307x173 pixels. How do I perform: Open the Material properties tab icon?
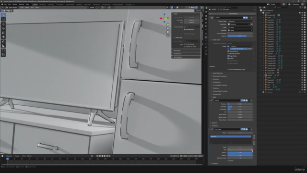pos(206,54)
